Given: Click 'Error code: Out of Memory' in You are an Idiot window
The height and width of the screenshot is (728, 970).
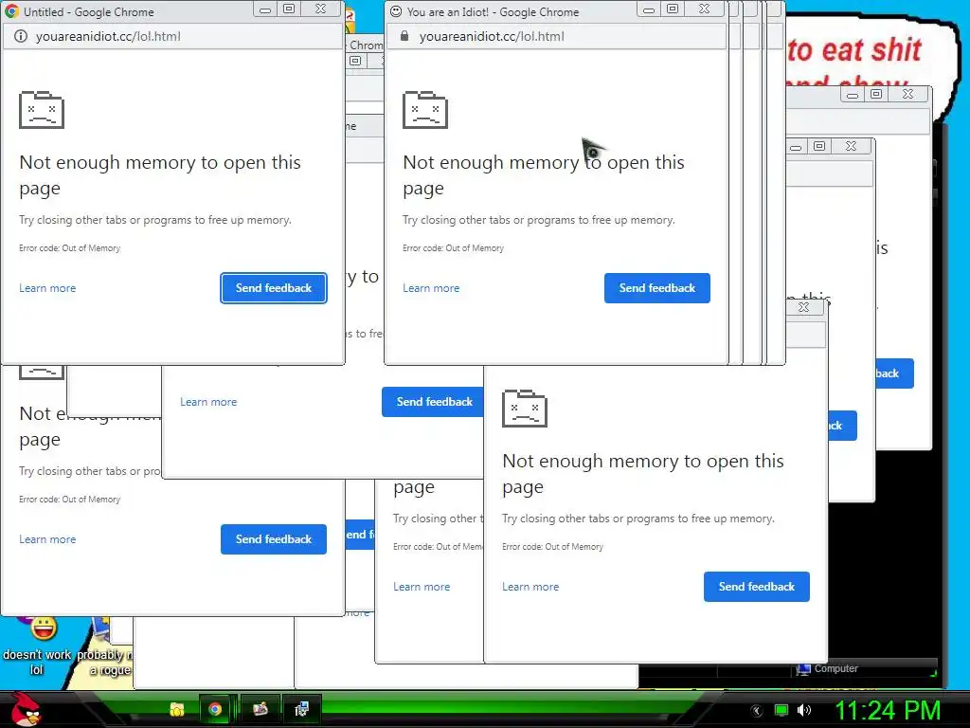Looking at the screenshot, I should click(x=454, y=248).
